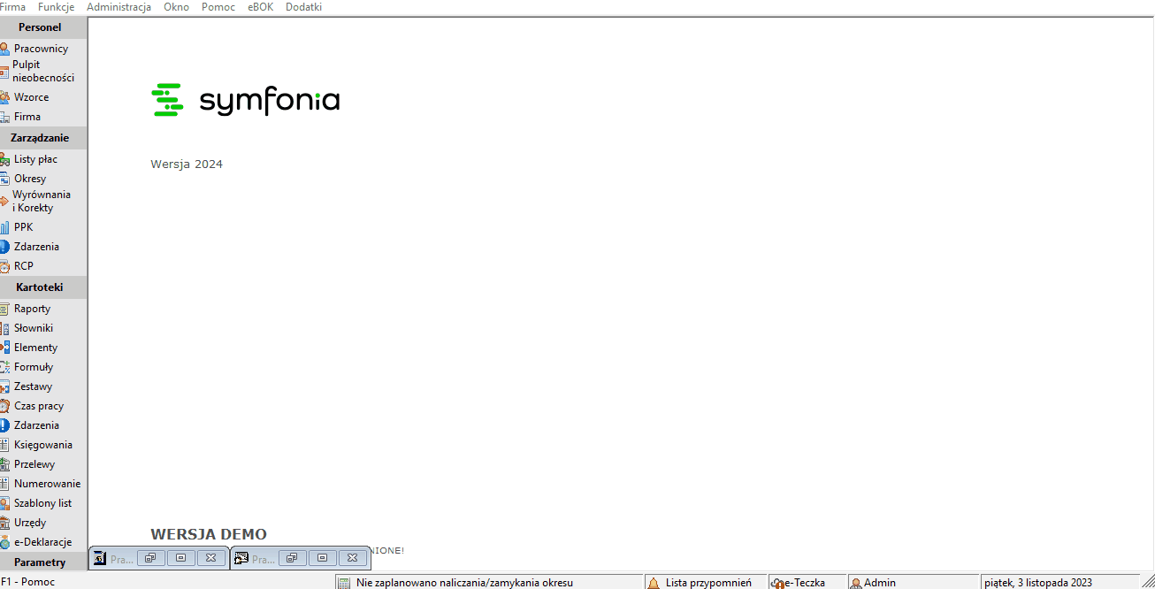Open the Firma sidebar item under Personel
1155x589 pixels.
[x=27, y=117]
